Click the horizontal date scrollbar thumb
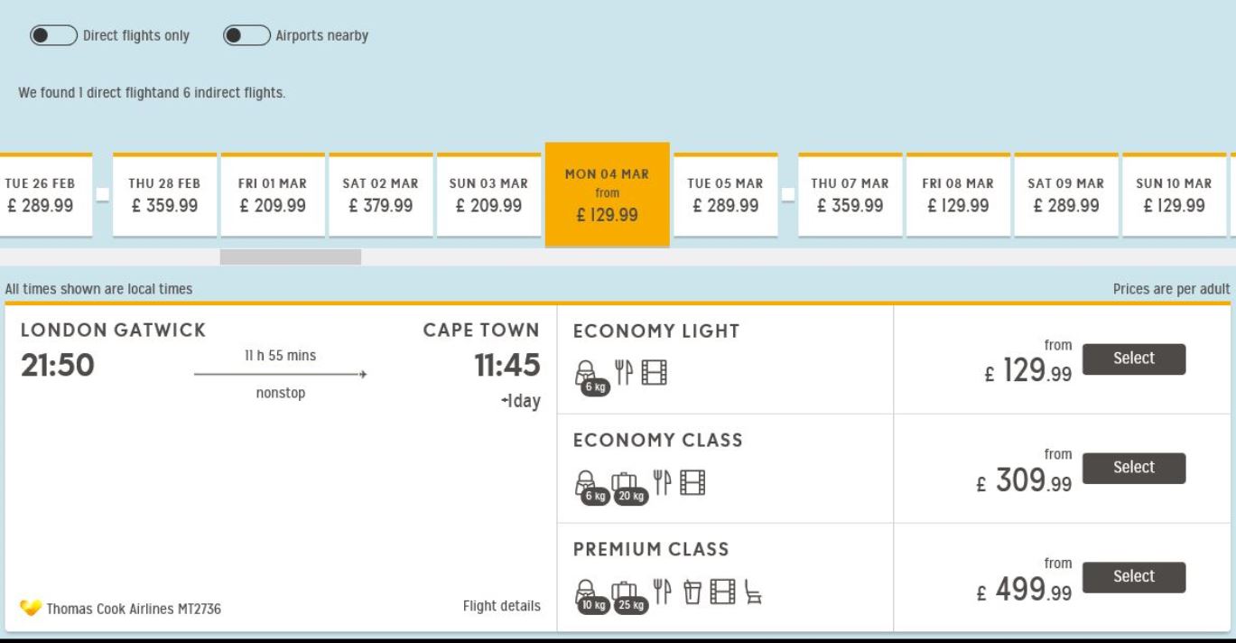This screenshot has width=1236, height=643. pyautogui.click(x=291, y=257)
